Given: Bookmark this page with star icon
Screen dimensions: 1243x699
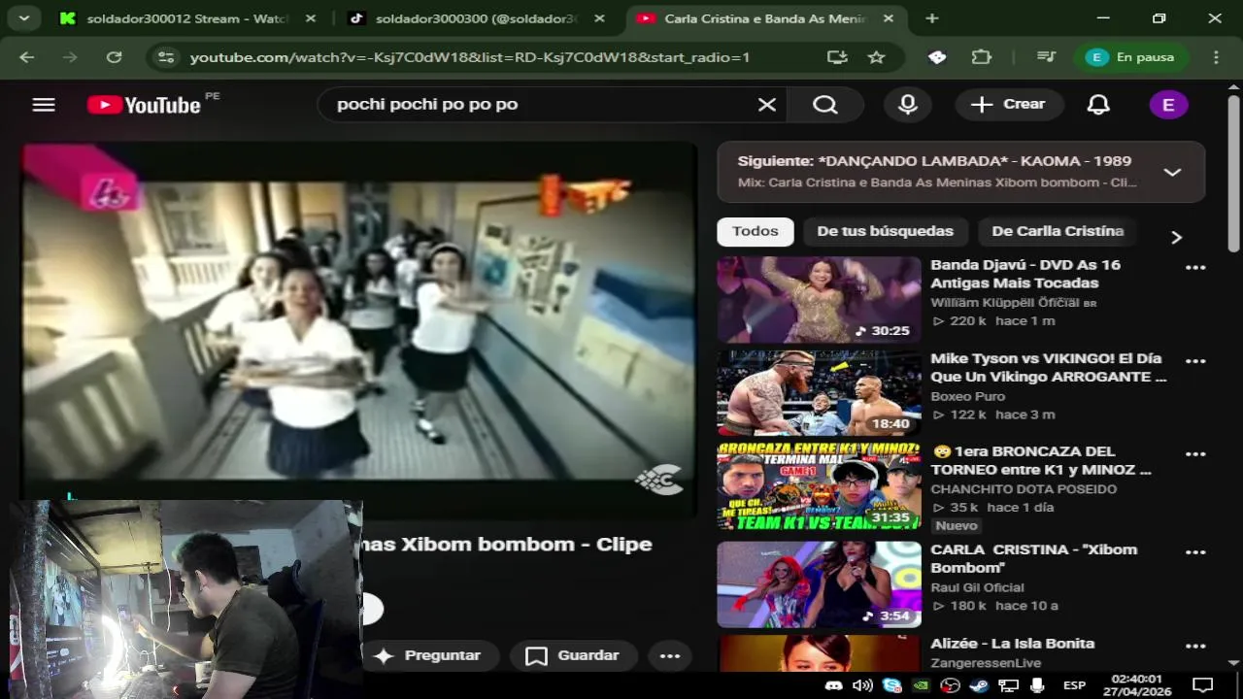Looking at the screenshot, I should pyautogui.click(x=877, y=57).
